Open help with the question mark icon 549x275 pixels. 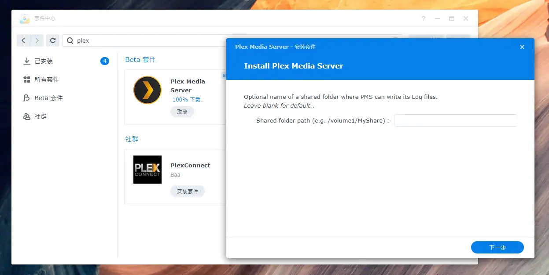click(424, 18)
